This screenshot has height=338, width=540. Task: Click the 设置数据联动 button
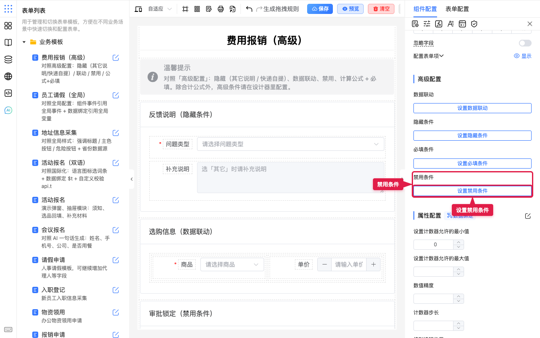click(472, 108)
